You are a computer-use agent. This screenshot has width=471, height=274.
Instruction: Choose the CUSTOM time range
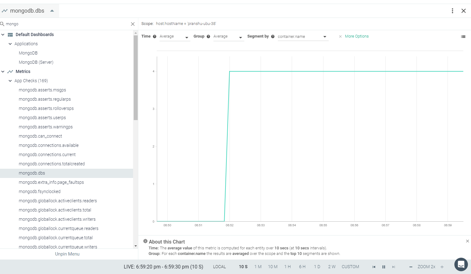[x=350, y=267]
